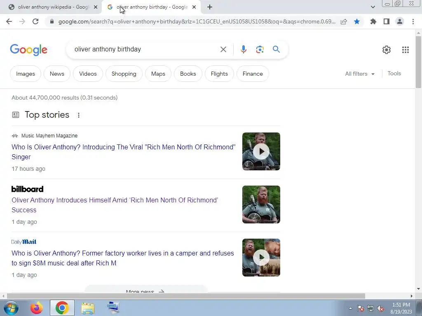Open the Billboard story thumbnail image
This screenshot has height=316, width=422.
pyautogui.click(x=261, y=204)
